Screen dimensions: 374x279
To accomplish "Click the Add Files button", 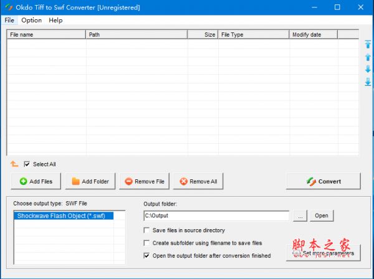I will pos(36,181).
